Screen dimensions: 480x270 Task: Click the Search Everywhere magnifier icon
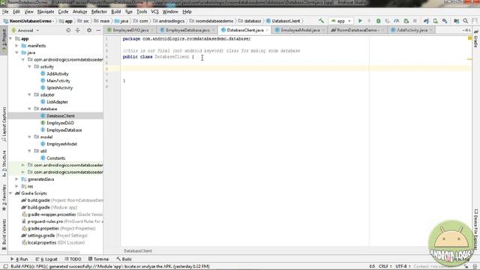point(466,21)
